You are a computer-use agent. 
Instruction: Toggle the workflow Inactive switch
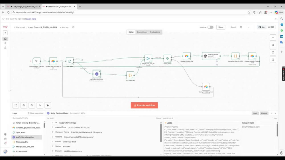(x=211, y=27)
